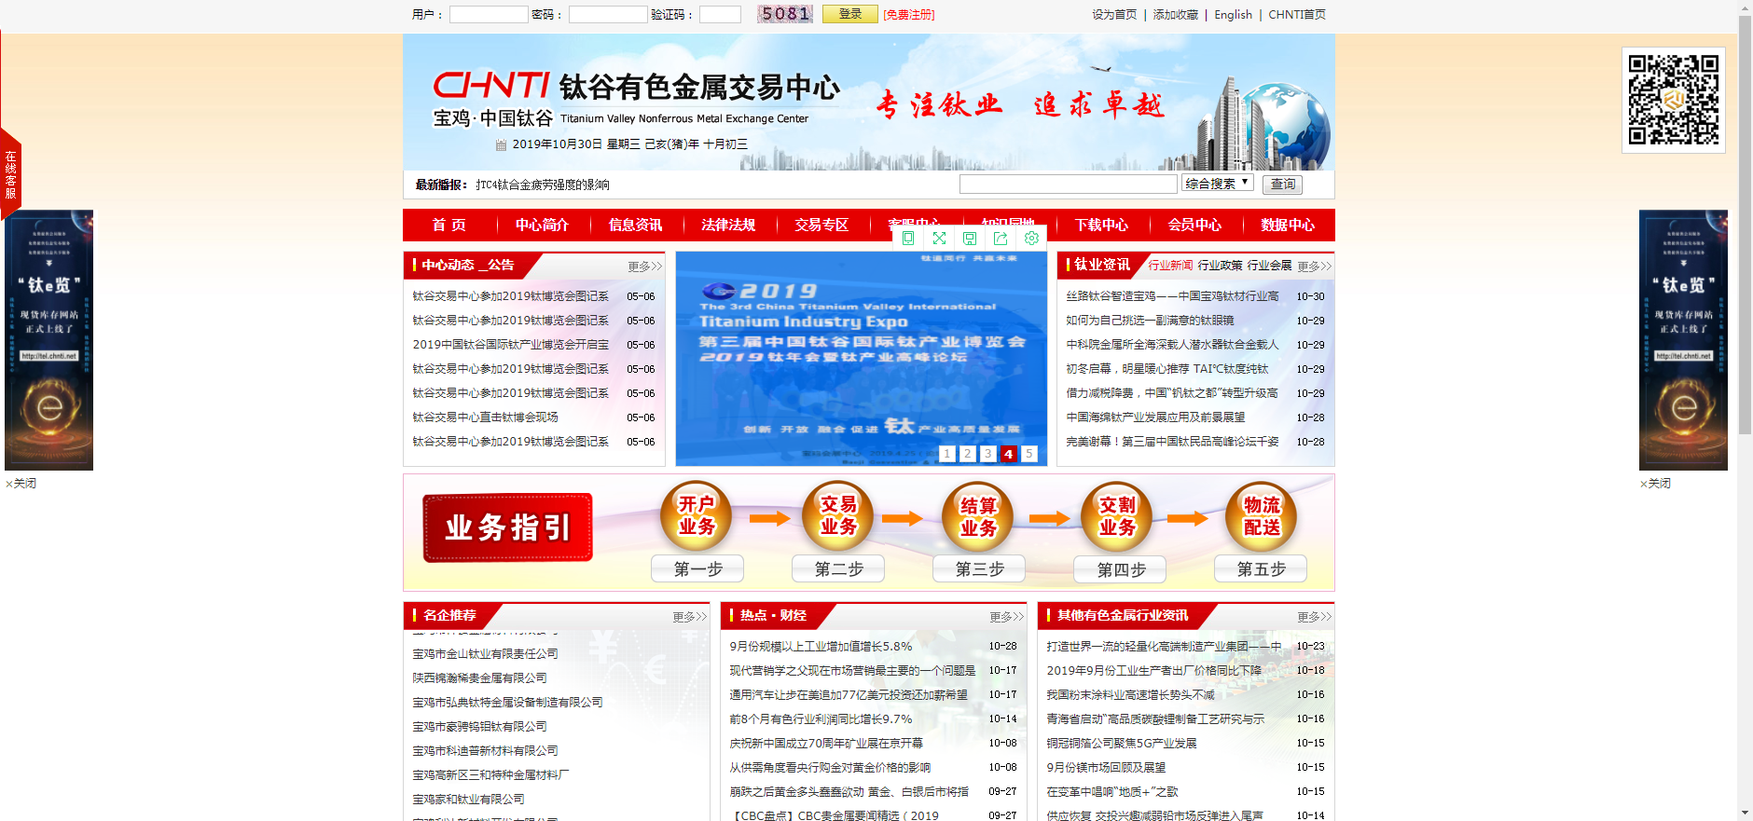
Task: Switch to 行业会展 tab
Action: tap(1269, 266)
